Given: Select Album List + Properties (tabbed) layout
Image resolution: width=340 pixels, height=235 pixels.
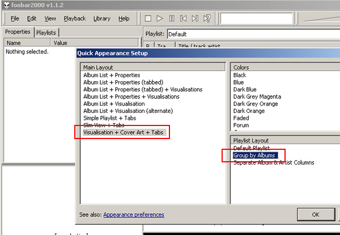Looking at the screenshot, I should click(x=123, y=82).
